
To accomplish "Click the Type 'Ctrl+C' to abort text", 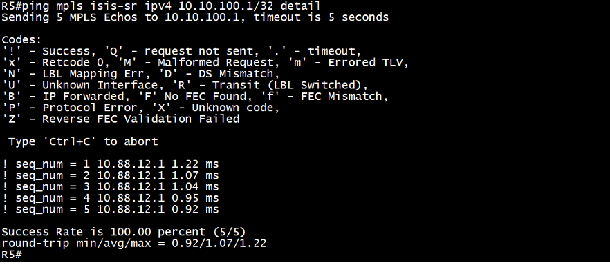I will [83, 141].
